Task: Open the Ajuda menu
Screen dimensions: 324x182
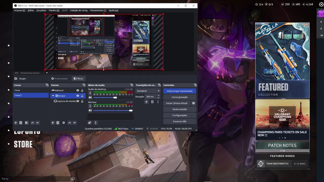Action: pos(113,10)
